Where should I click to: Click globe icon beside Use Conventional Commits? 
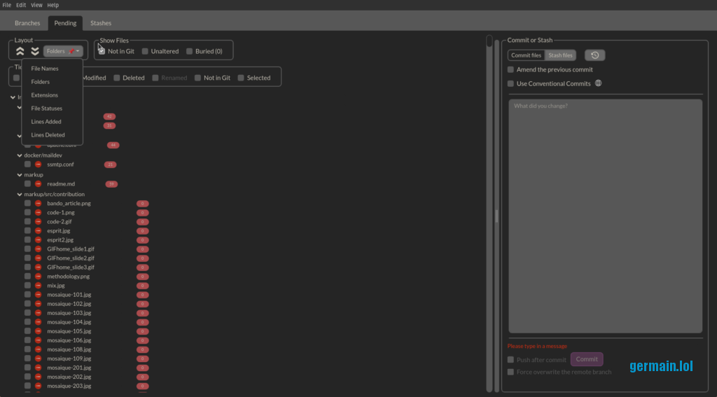coord(598,83)
